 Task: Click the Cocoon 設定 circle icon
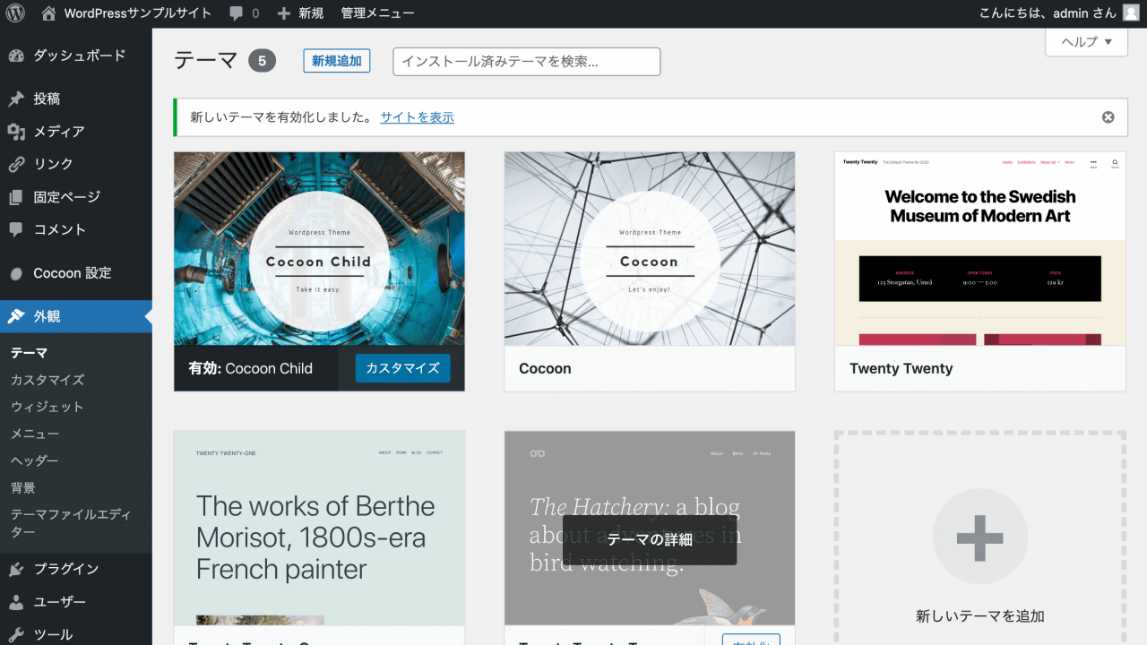pos(16,273)
